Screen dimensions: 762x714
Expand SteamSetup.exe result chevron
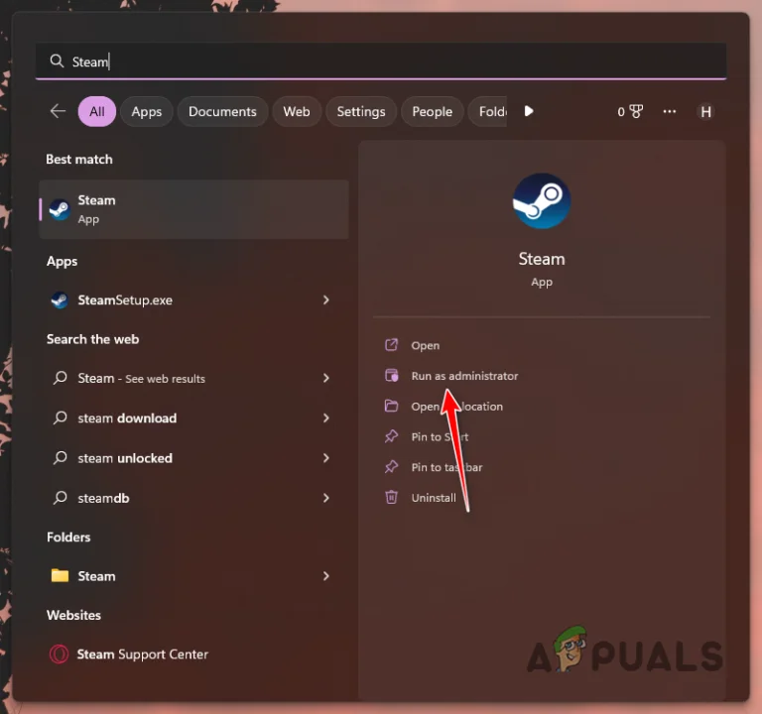click(x=326, y=300)
